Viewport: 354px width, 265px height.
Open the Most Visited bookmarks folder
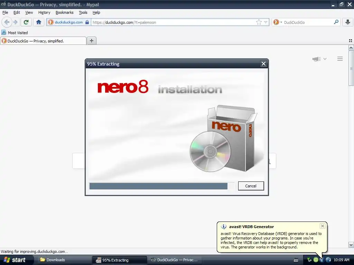point(15,33)
